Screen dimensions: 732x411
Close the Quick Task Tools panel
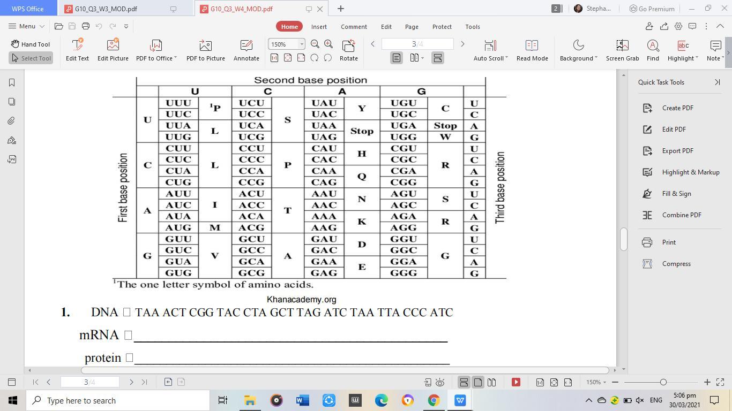point(718,82)
